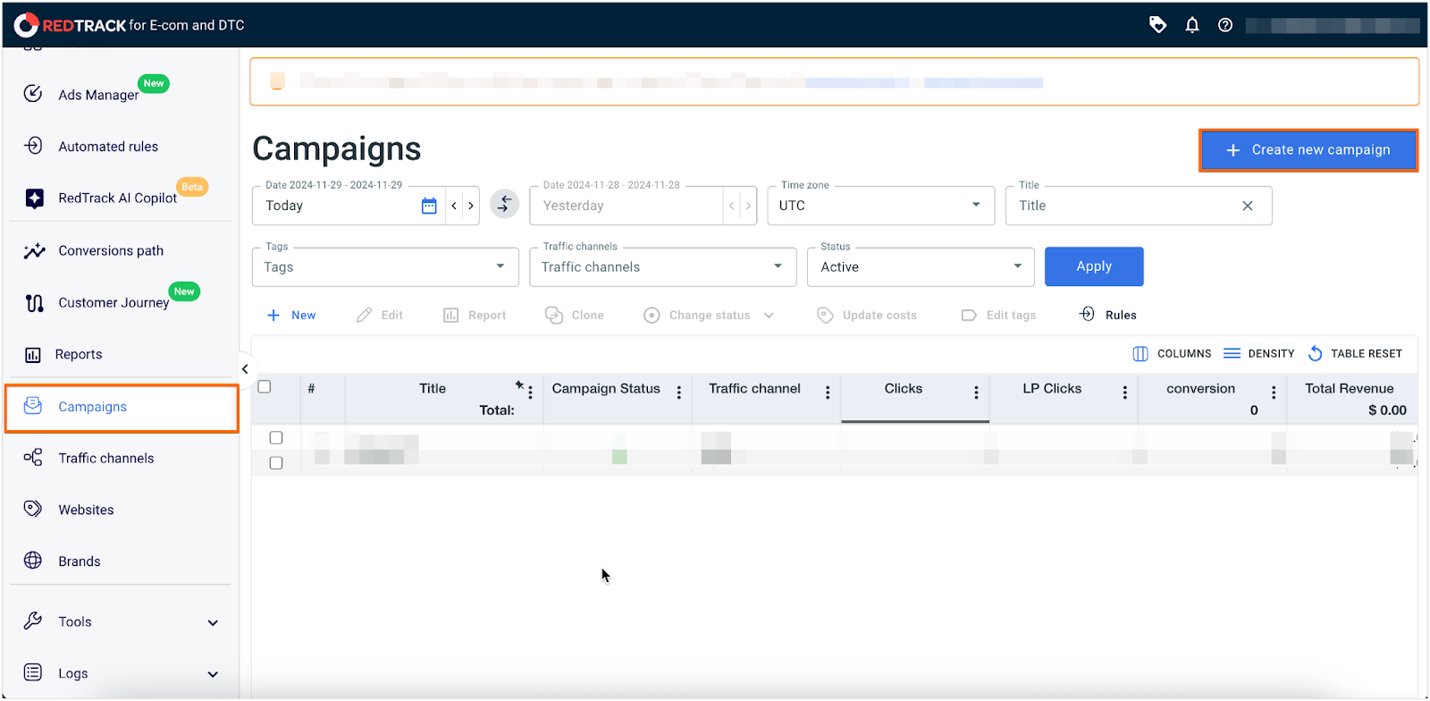Go to Reports in the sidebar
1430x701 pixels.
pos(79,355)
